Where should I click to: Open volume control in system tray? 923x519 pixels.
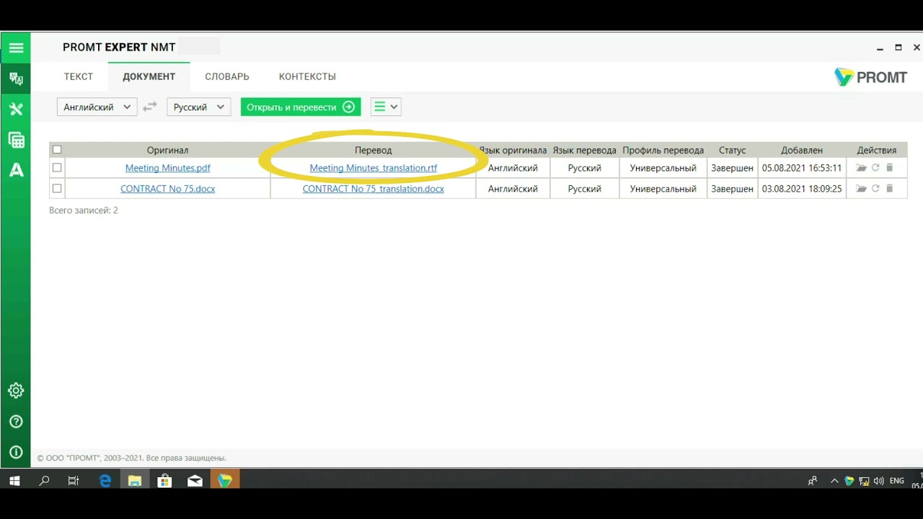(878, 481)
